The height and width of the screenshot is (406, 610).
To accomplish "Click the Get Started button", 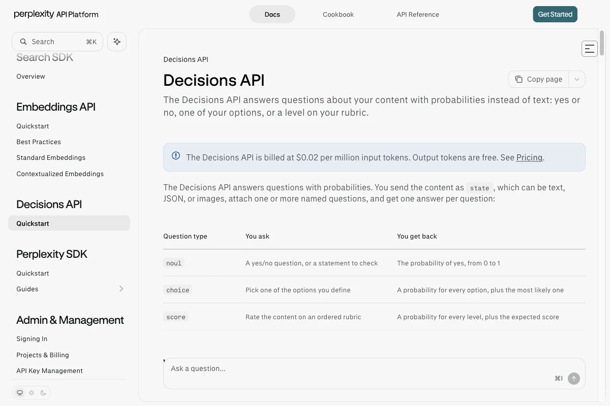I will (x=555, y=14).
